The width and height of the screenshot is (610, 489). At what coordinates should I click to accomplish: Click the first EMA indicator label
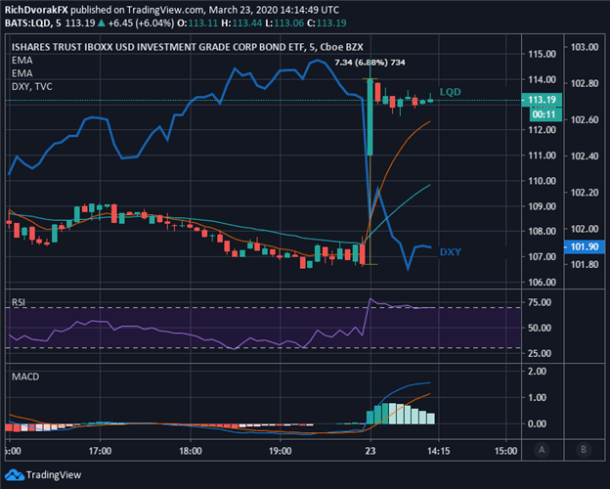(22, 61)
